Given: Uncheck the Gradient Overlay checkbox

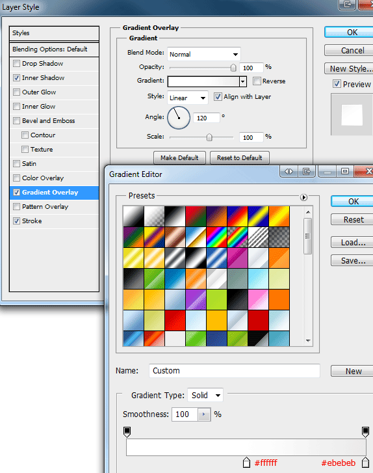Looking at the screenshot, I should click(17, 192).
